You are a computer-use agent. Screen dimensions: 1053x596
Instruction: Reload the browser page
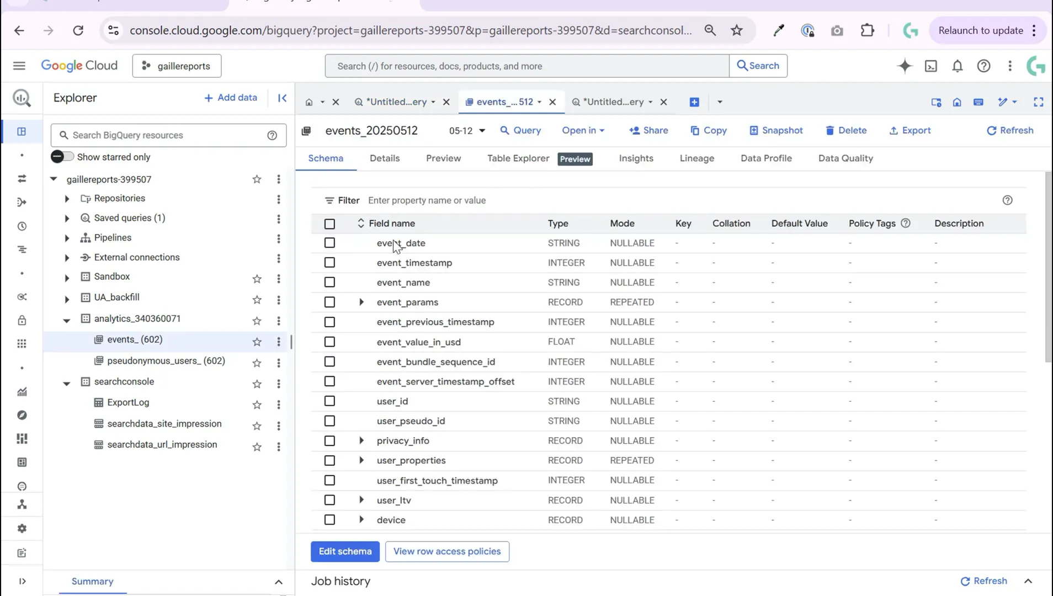(78, 30)
